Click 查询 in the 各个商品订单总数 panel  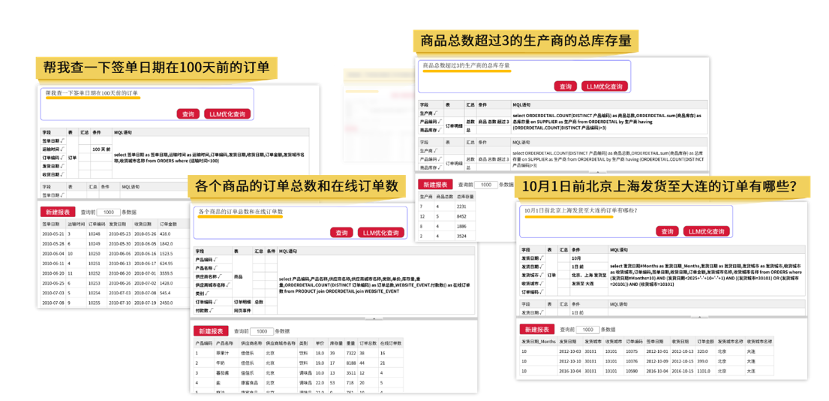tap(342, 233)
